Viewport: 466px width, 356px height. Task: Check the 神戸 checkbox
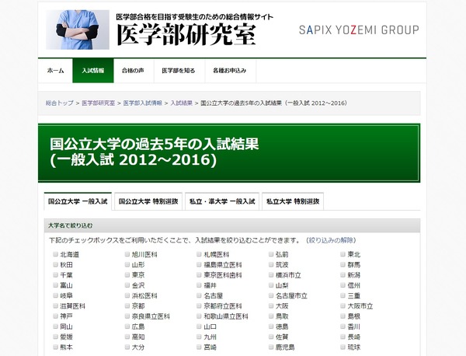click(x=55, y=316)
